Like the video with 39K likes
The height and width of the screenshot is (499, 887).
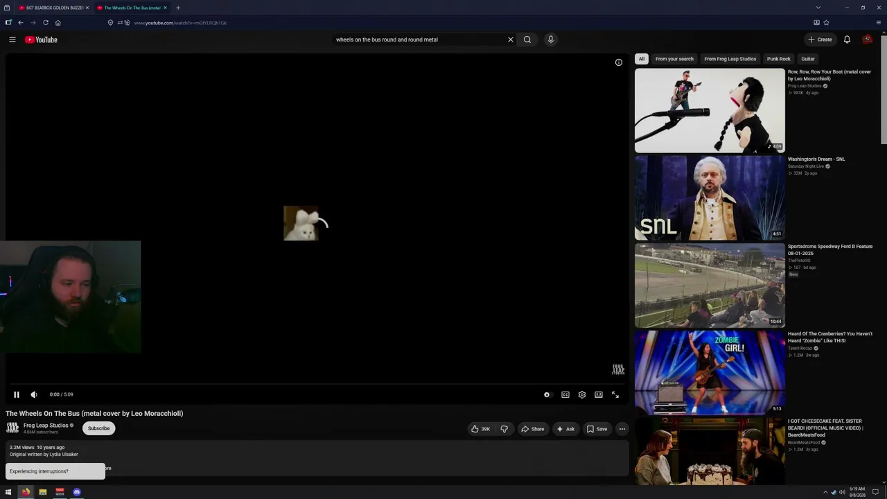[481, 429]
